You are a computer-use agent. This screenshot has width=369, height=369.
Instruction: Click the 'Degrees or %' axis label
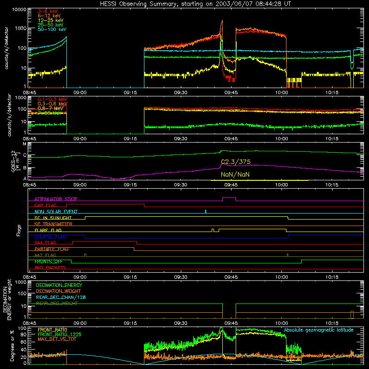[x=12, y=345]
